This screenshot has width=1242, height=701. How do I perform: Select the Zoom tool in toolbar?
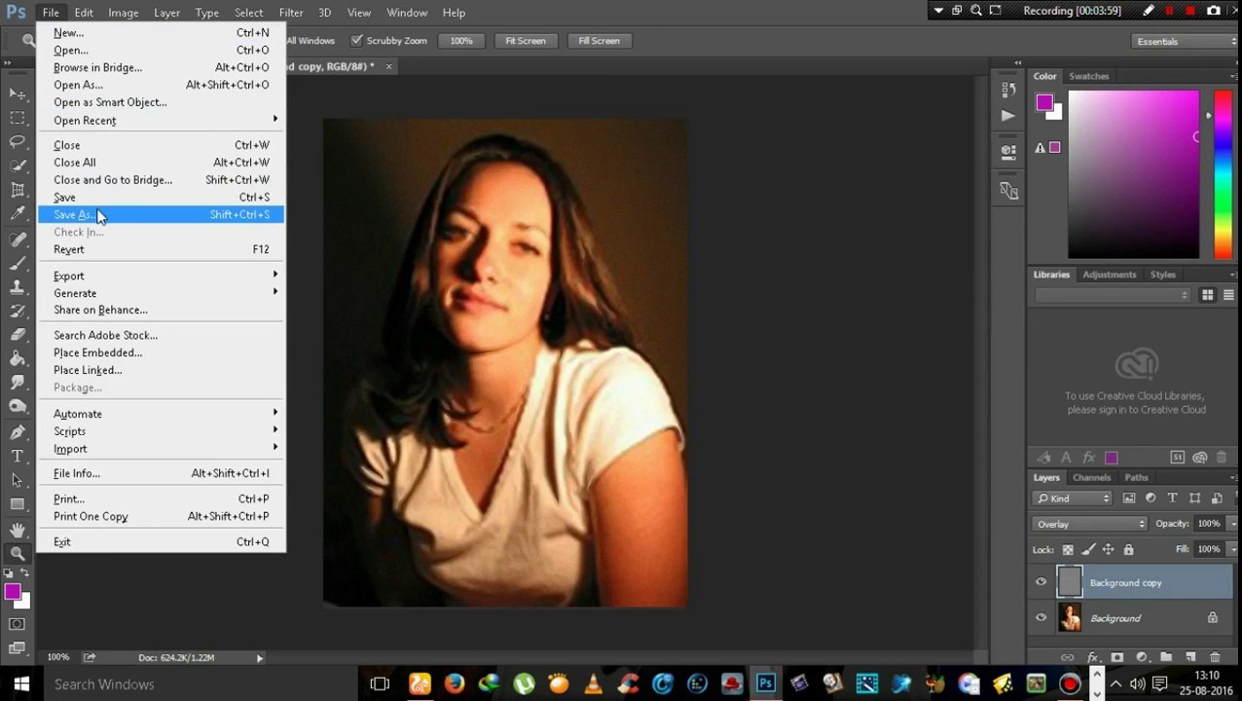click(x=17, y=553)
